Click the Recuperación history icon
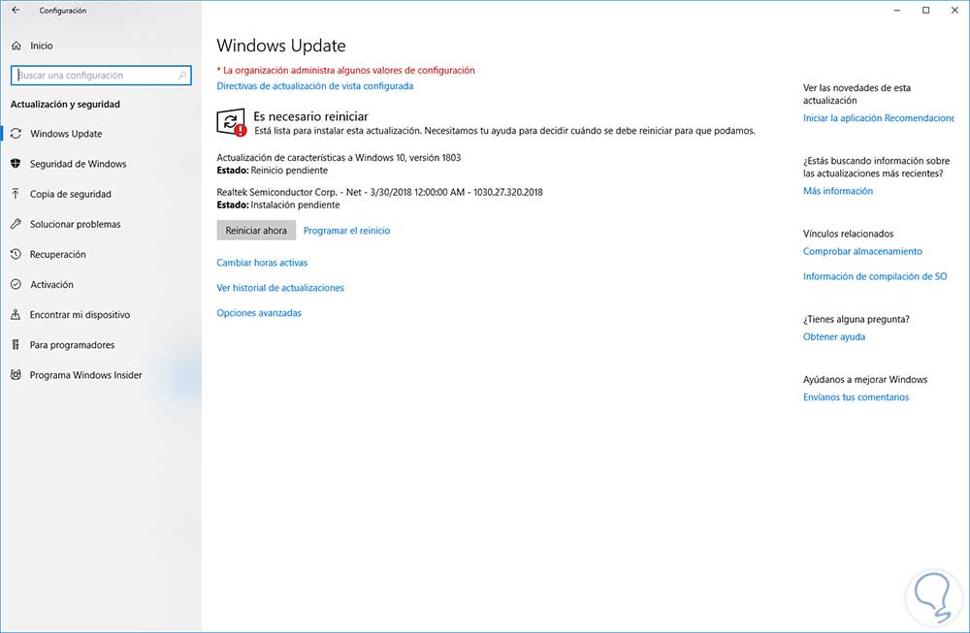970x633 pixels. [x=16, y=254]
